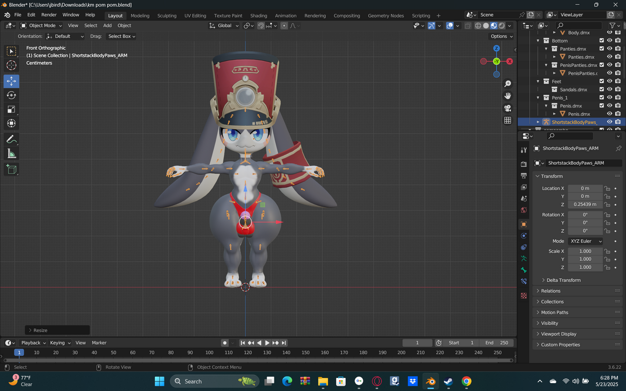Open the Object Mode dropdown
The height and width of the screenshot is (391, 626).
(x=42, y=25)
